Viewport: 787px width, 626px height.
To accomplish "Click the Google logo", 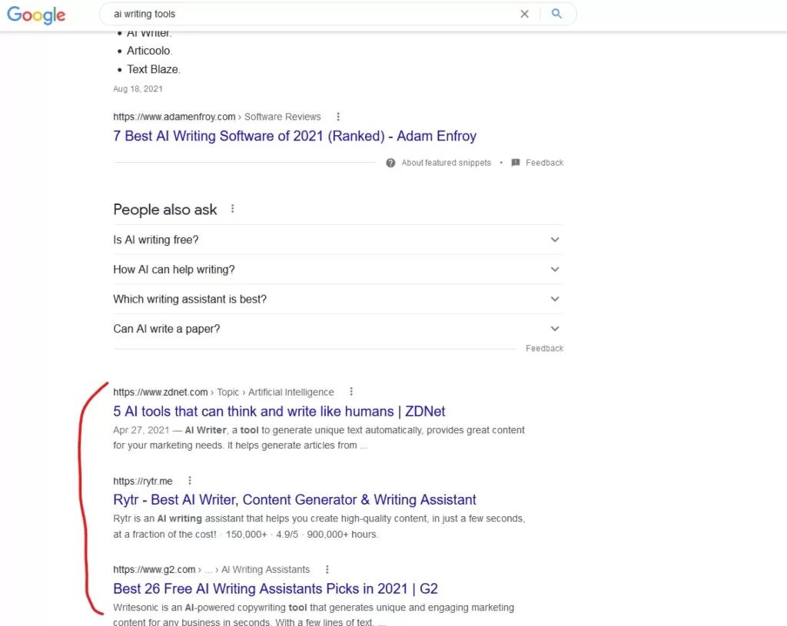I will tap(36, 15).
